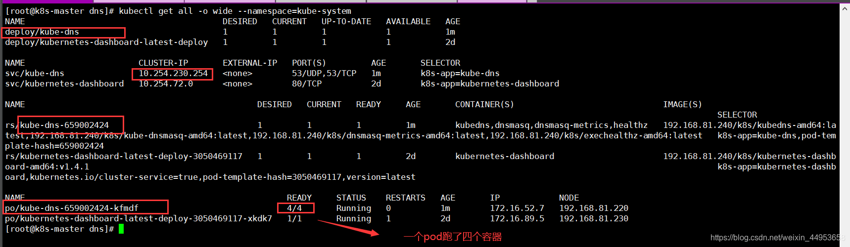Click the 'AVAILABLE' column header
The width and height of the screenshot is (850, 247).
[x=408, y=21]
